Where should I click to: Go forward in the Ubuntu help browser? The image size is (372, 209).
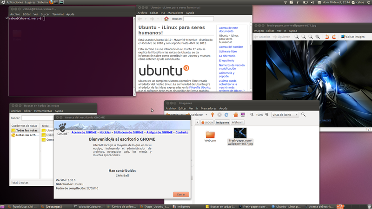point(152,19)
